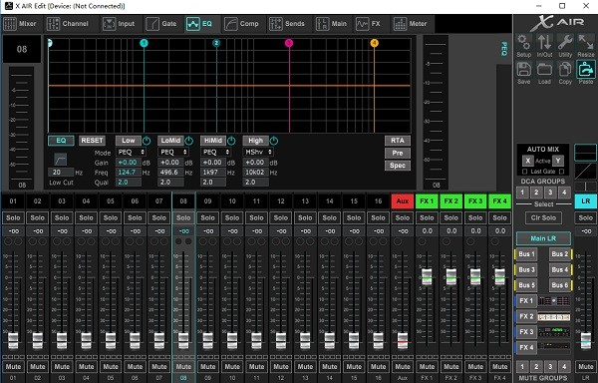The image size is (598, 383).
Task: Toggle the Low band power icon
Action: click(x=147, y=141)
